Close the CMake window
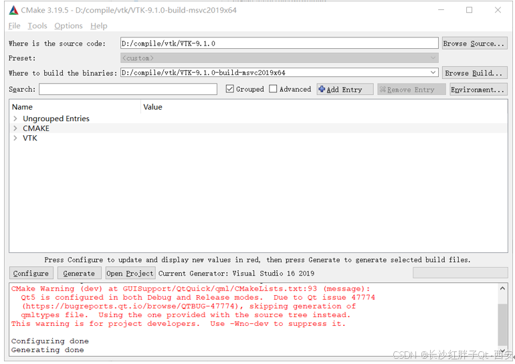This screenshot has height=364, width=515. (x=498, y=10)
